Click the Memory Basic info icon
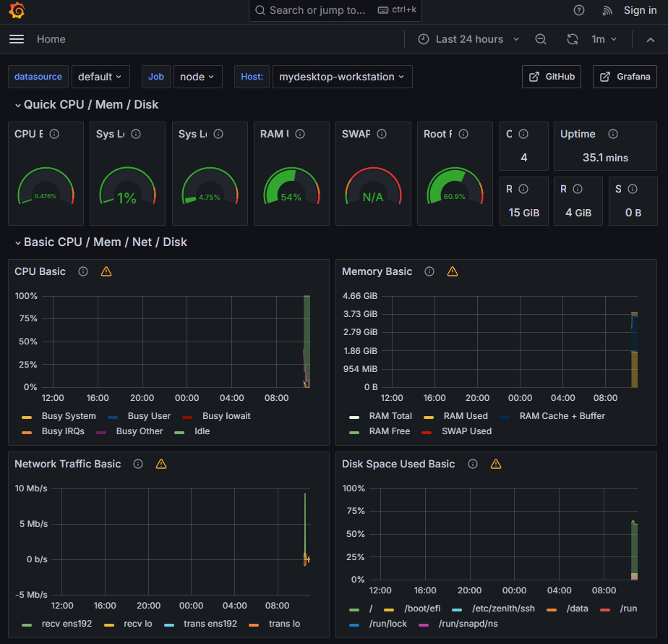 coord(429,271)
